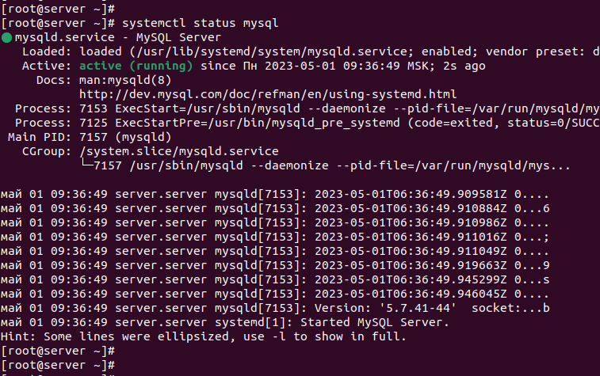Click the ExecStart=/usr/sbin/mysqld process 7153 line
Image resolution: width=600 pixels, height=376 pixels.
click(308, 109)
